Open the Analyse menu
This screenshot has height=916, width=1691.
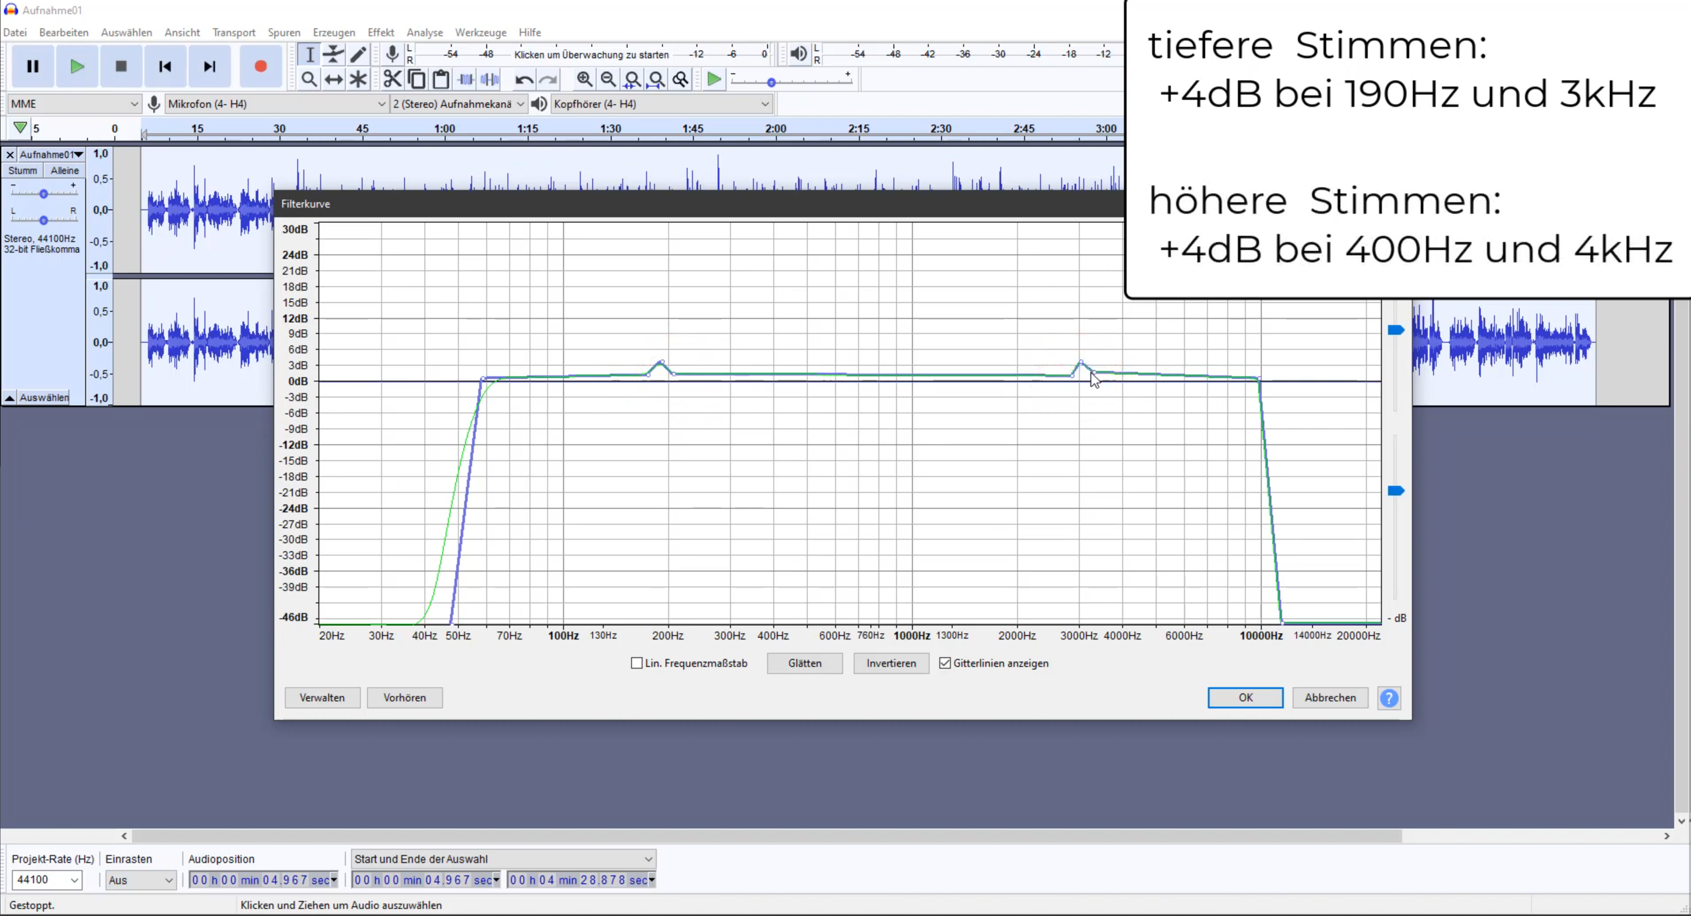[424, 32]
